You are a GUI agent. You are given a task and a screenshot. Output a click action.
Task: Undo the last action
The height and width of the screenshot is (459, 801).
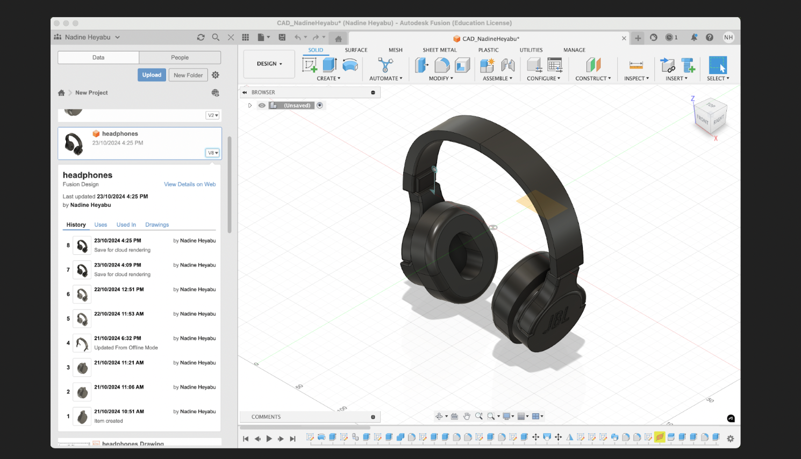point(298,37)
